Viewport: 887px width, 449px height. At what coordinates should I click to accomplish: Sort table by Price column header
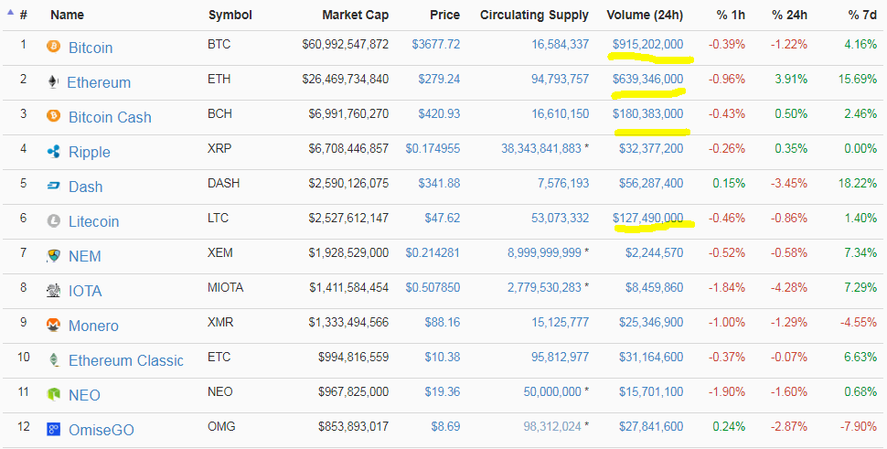coord(444,16)
